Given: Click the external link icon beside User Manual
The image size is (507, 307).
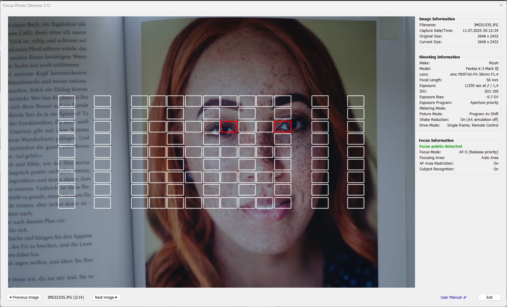Looking at the screenshot, I should tap(465, 297).
